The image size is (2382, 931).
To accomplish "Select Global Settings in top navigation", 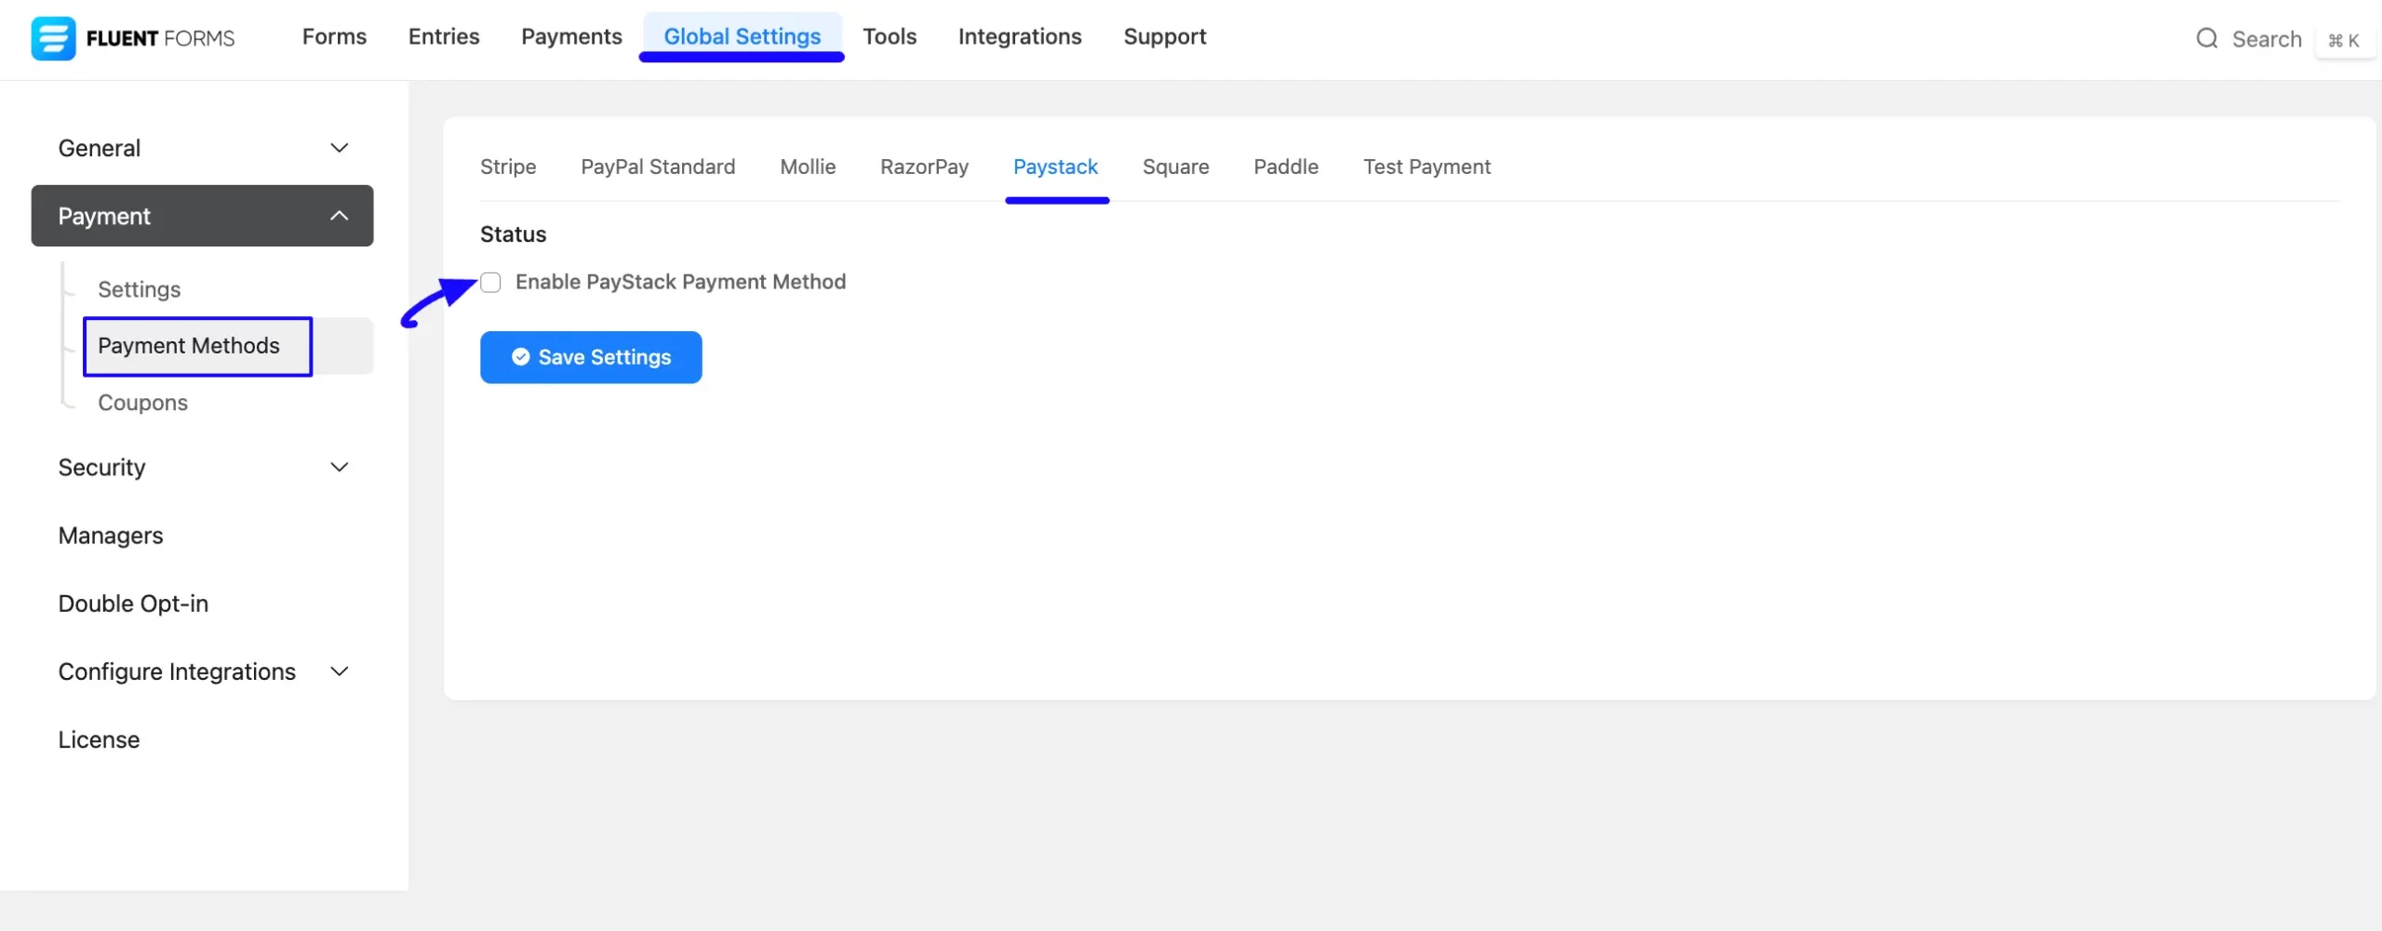I will click(x=742, y=36).
